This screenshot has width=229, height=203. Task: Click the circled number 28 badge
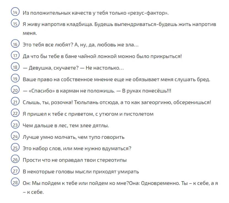(15, 182)
